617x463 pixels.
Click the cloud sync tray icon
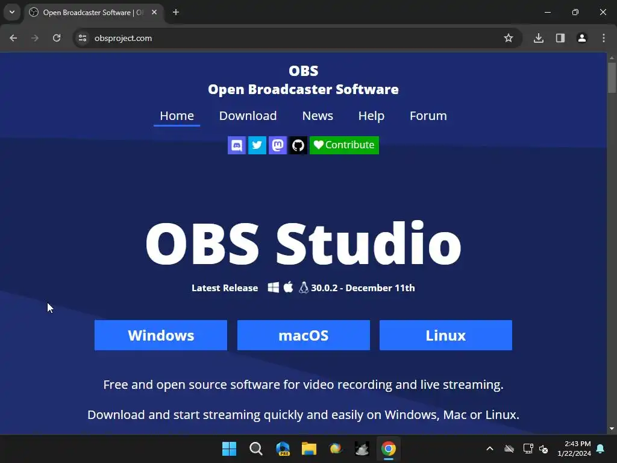point(509,449)
